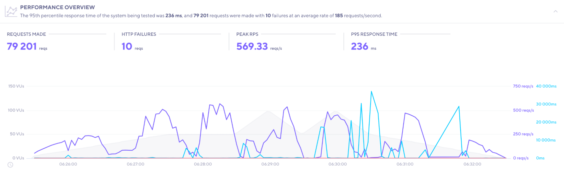
Task: Click the 06:32:00 timeline label
Action: (472, 164)
